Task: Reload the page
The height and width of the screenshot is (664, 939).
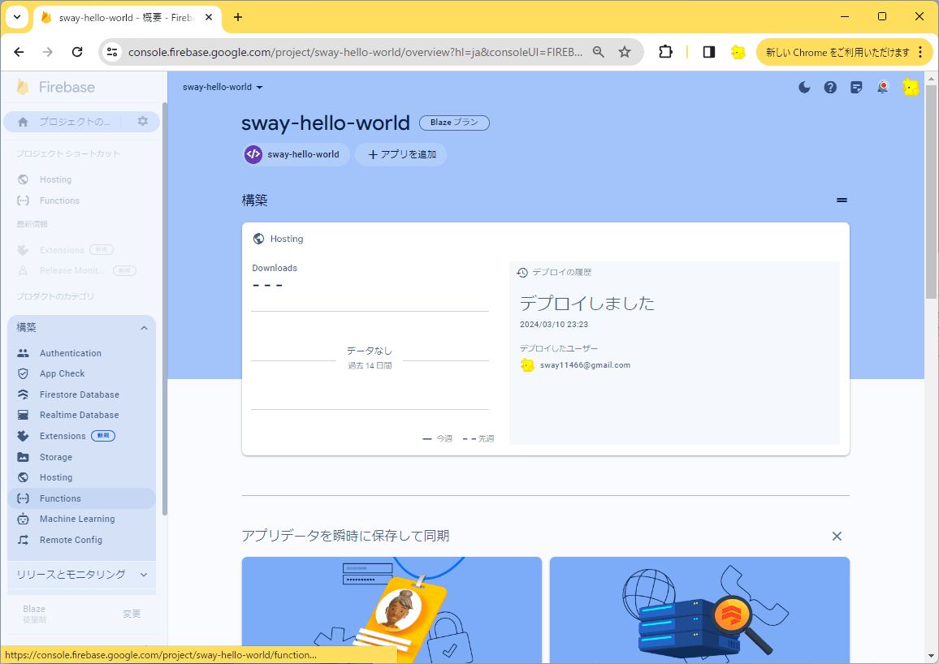Action: click(x=77, y=52)
